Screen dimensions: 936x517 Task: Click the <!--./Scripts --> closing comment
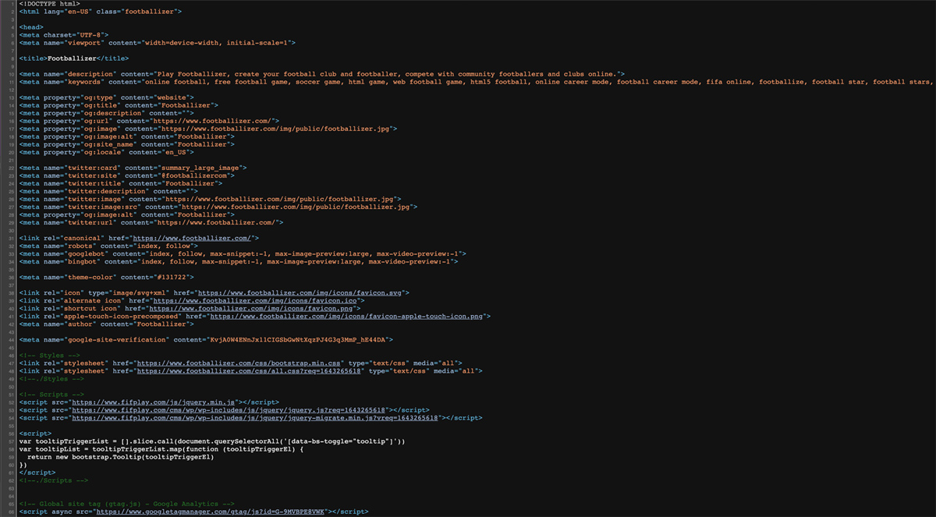point(53,480)
